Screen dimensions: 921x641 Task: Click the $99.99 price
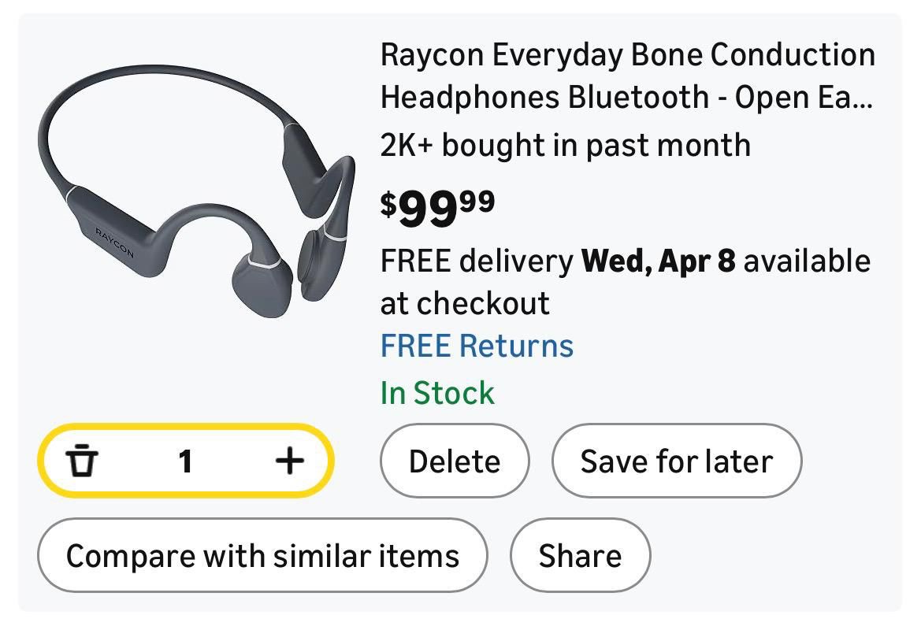click(437, 206)
